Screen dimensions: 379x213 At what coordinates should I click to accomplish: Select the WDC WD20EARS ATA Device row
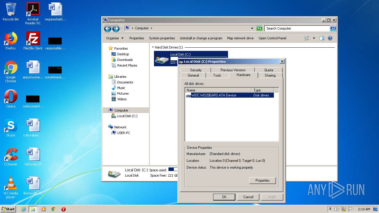pyautogui.click(x=214, y=95)
